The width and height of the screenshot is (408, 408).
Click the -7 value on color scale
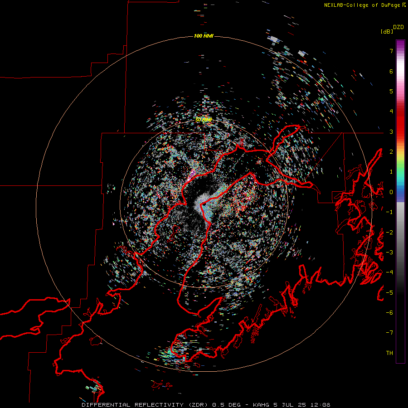point(389,333)
